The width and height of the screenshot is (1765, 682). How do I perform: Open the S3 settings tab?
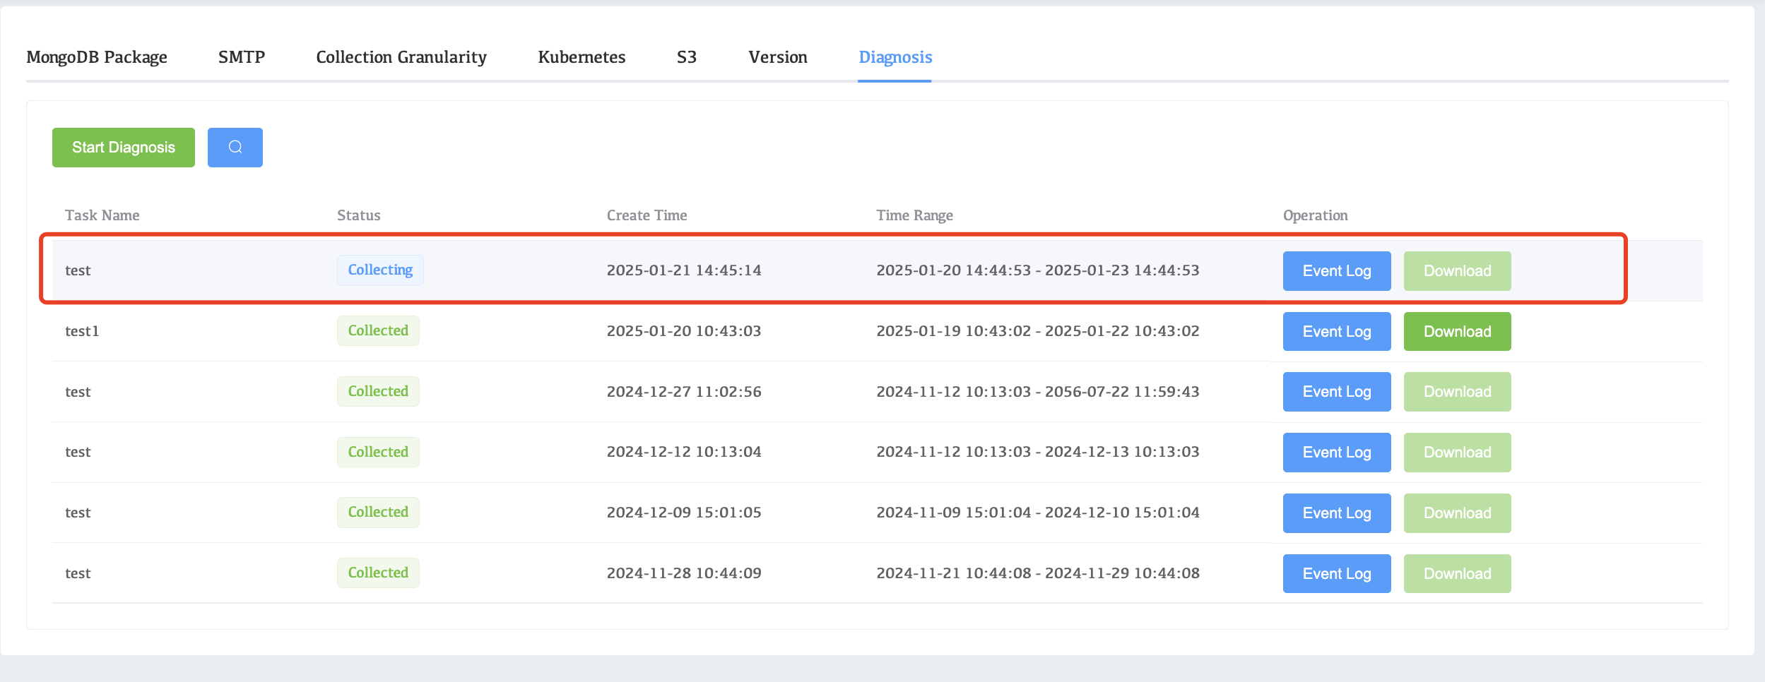point(687,57)
